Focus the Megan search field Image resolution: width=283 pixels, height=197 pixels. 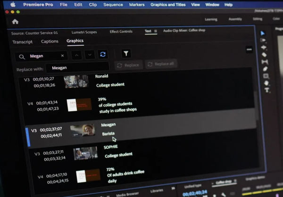tap(42, 56)
